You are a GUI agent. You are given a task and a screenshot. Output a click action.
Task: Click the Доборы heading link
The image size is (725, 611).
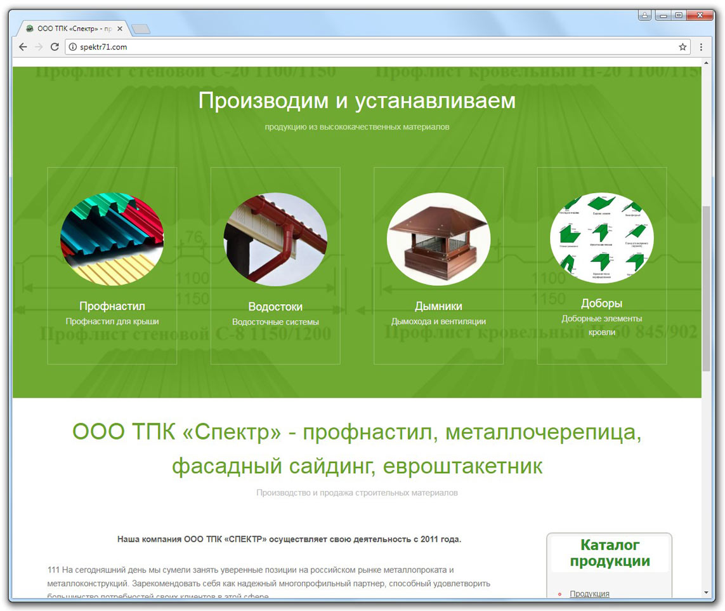[601, 303]
